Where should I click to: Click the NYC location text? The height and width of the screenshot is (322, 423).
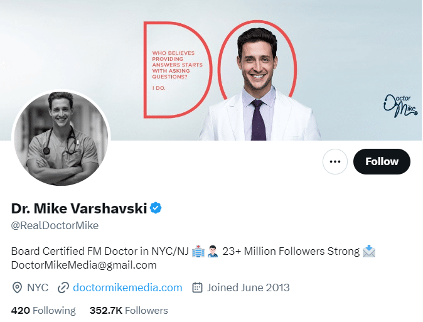(38, 287)
